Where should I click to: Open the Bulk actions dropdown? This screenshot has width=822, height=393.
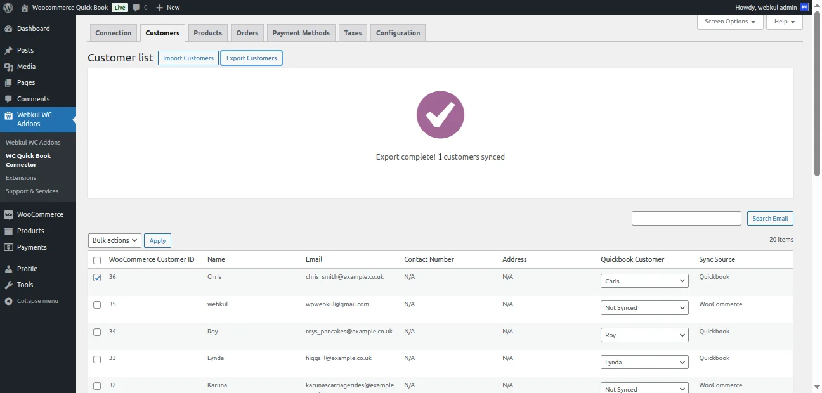(114, 240)
